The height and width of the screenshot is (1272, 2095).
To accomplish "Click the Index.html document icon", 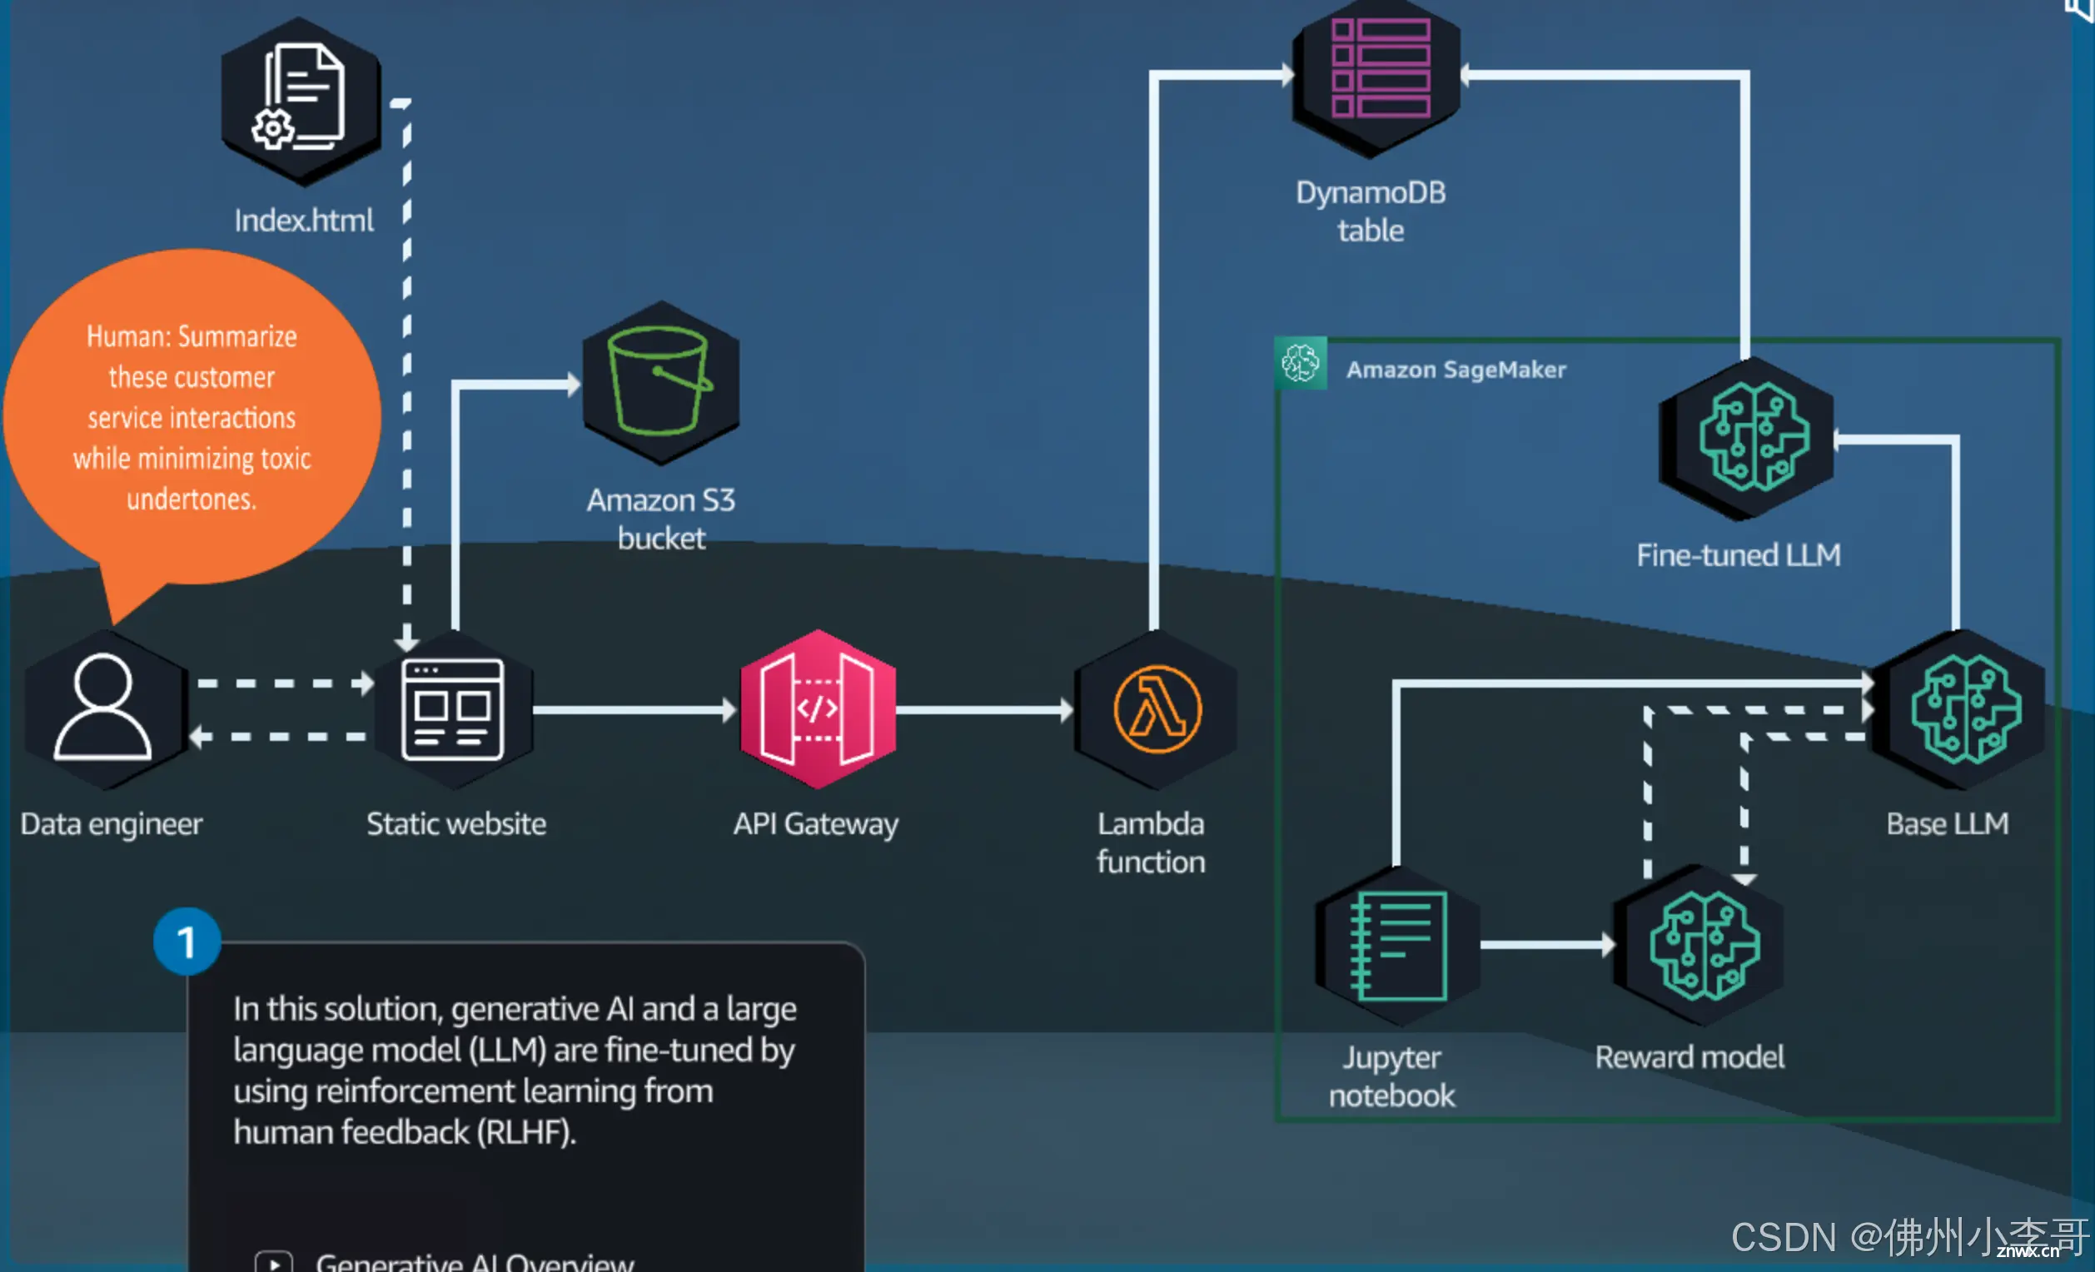I will 301,101.
